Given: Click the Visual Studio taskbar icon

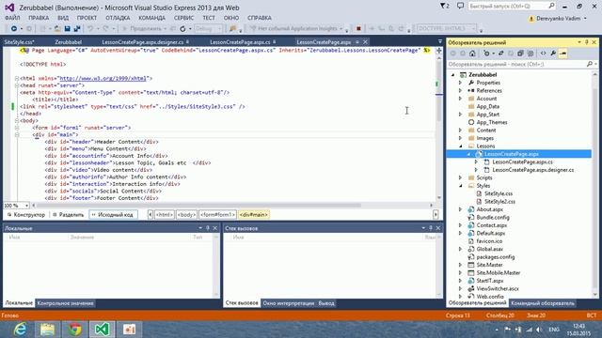Looking at the screenshot, I should 103,330.
